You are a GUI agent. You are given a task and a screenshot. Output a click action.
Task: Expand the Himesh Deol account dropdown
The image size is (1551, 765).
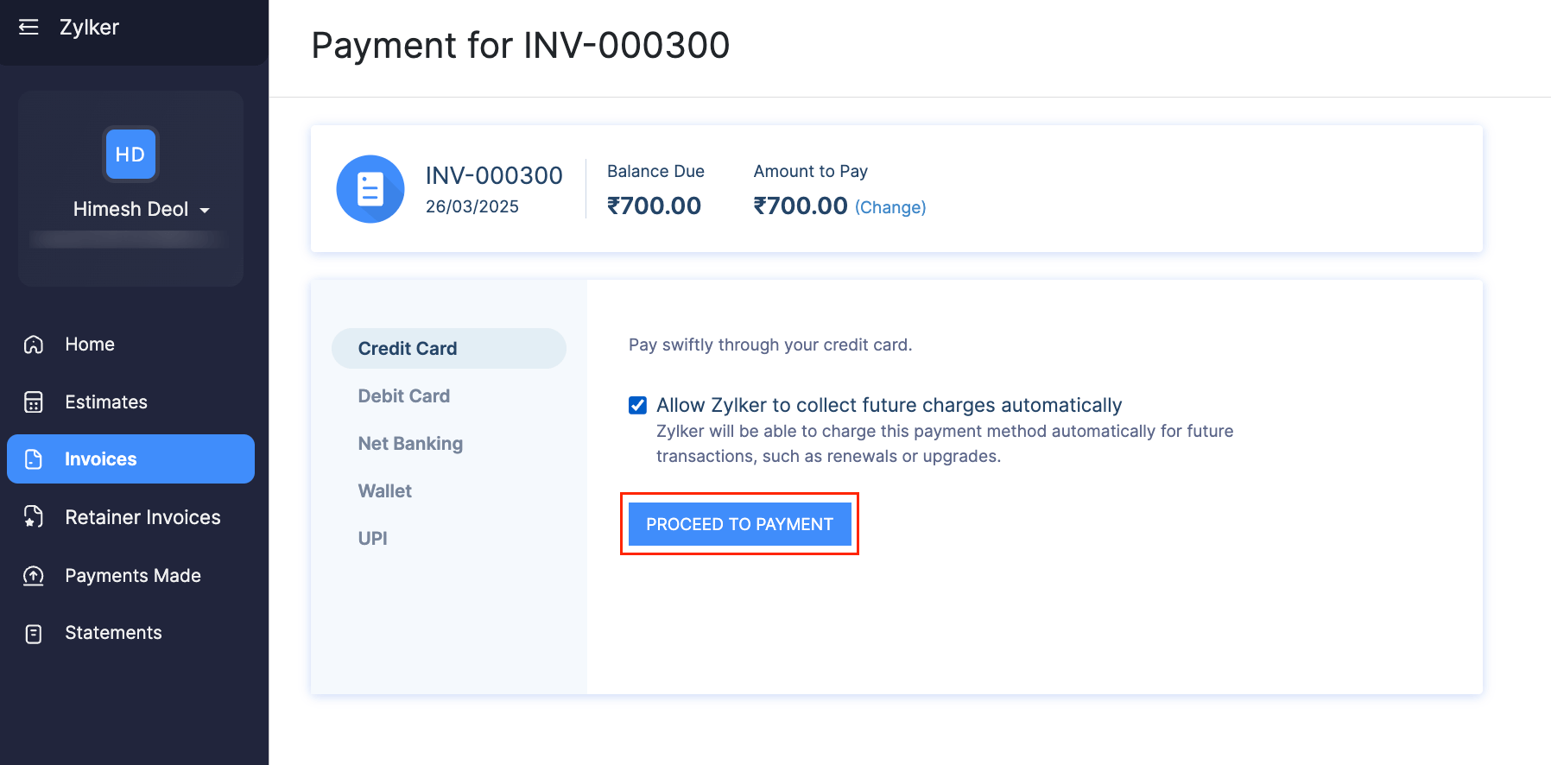(206, 209)
